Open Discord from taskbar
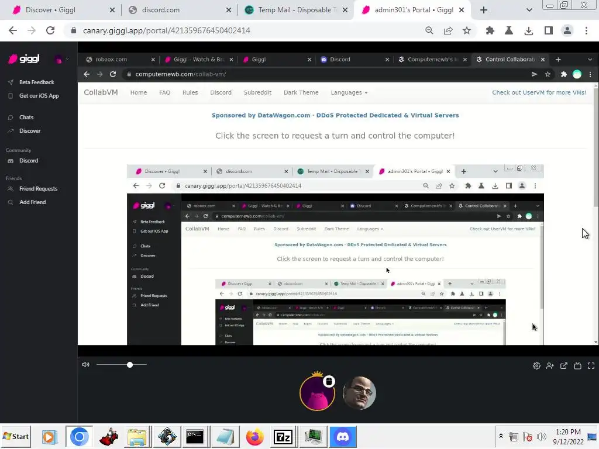The image size is (599, 449). tap(343, 436)
